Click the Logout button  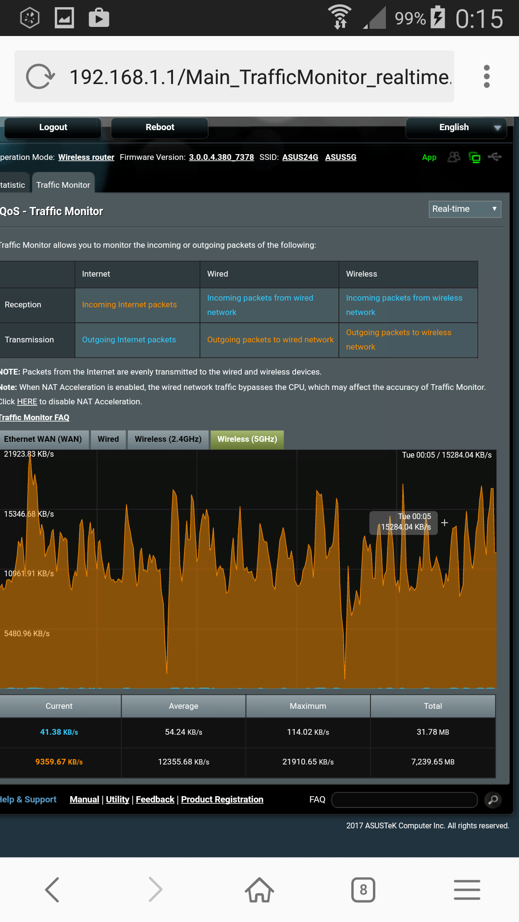point(53,128)
